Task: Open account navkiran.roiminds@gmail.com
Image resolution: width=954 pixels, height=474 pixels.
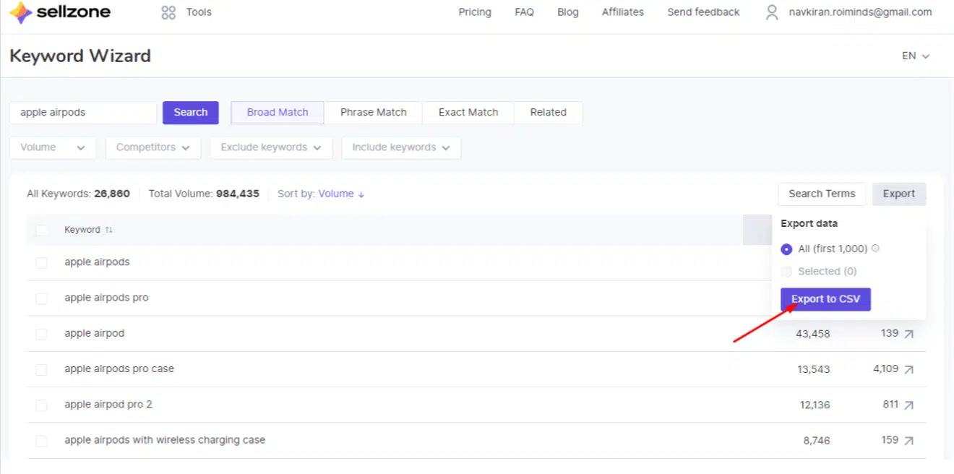Action: 860,12
